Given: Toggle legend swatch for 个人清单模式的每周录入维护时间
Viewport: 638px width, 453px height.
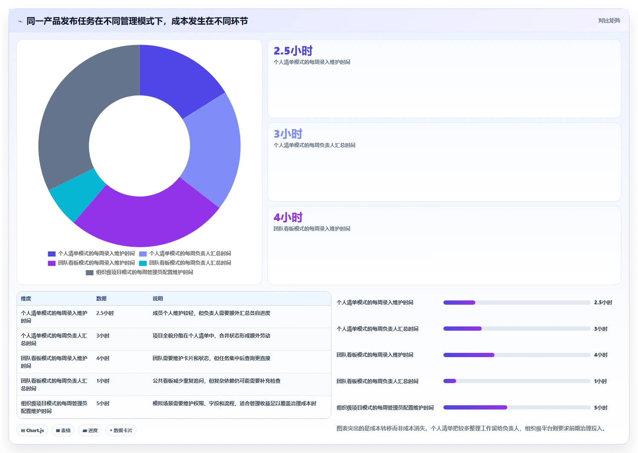Looking at the screenshot, I should [x=52, y=254].
